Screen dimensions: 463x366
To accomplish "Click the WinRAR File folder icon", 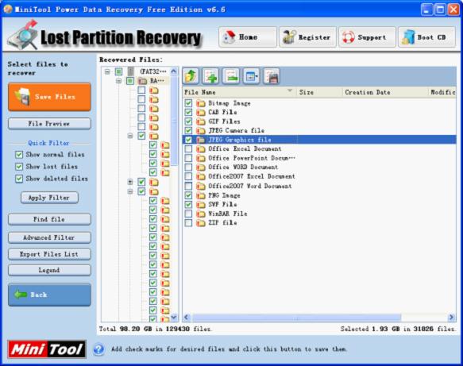I will coord(201,214).
